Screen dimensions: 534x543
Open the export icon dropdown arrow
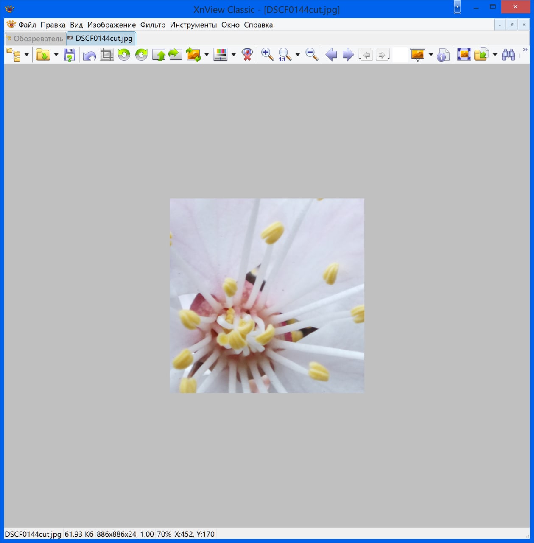click(495, 55)
